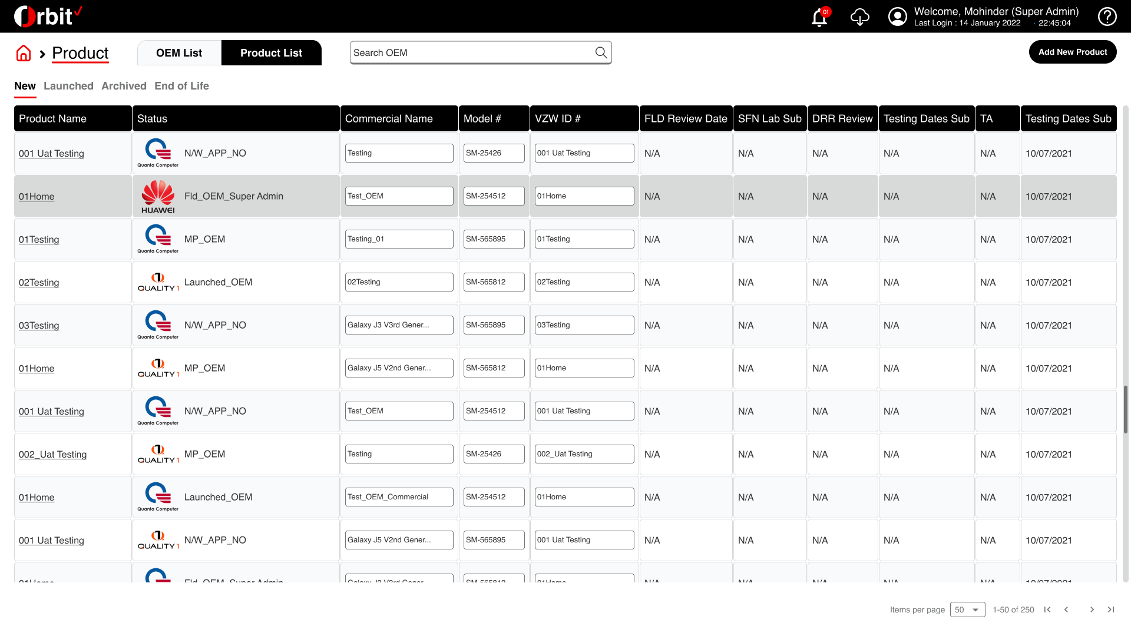
Task: Expand the items per page dropdown
Action: coord(967,609)
